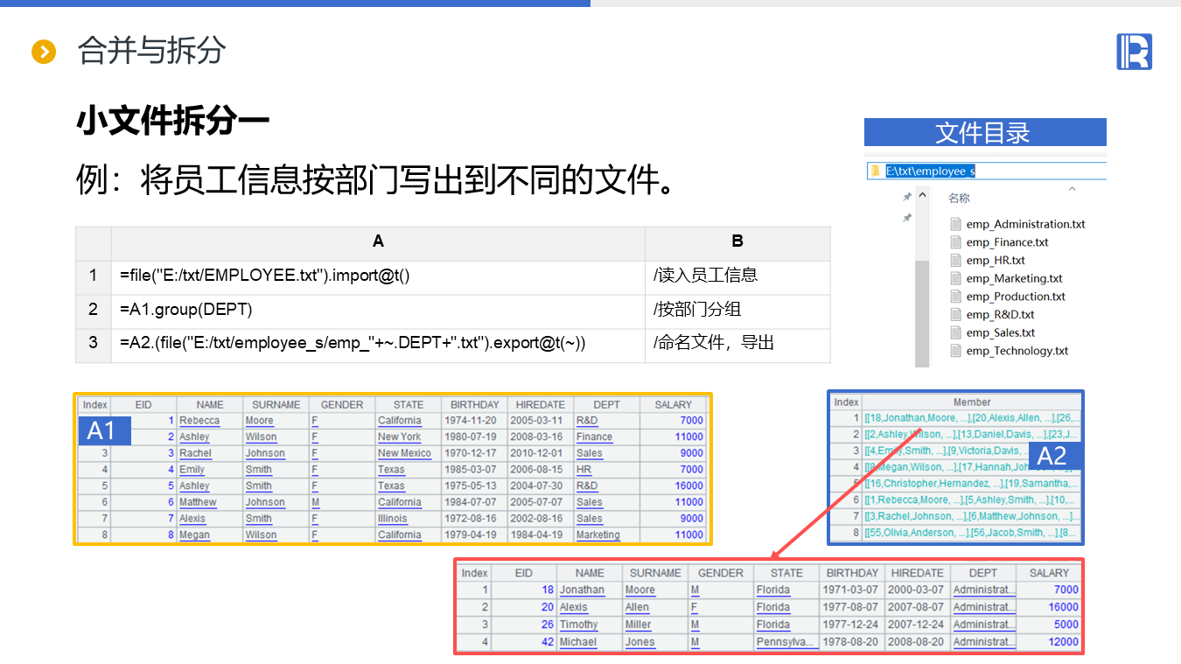Click the Member column header in A2 table
This screenshot has width=1181, height=664.
point(971,402)
